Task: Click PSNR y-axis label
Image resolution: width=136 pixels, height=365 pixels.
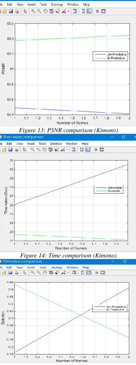Action: (3, 69)
